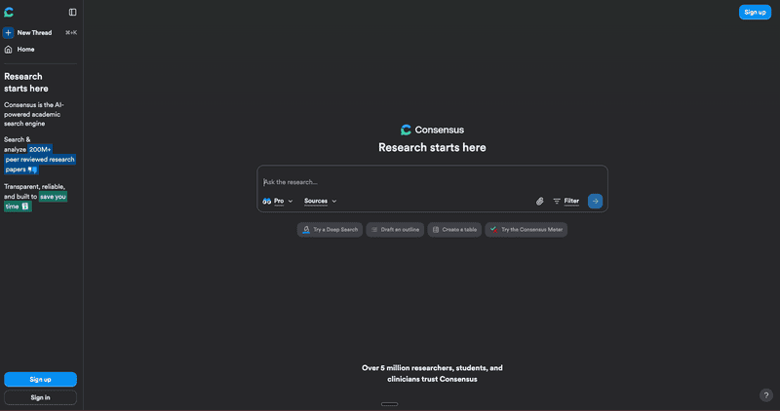Screen dimensions: 780x411
Task: Click the 200M+ highlighted text
Action: 40,149
